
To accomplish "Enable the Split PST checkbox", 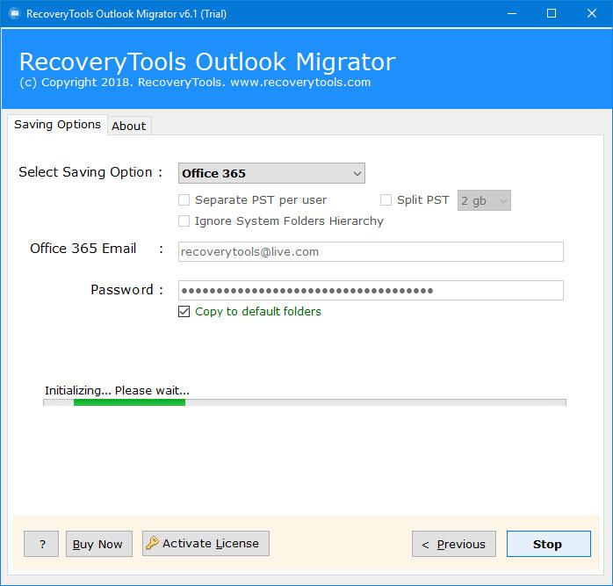I will (x=386, y=200).
